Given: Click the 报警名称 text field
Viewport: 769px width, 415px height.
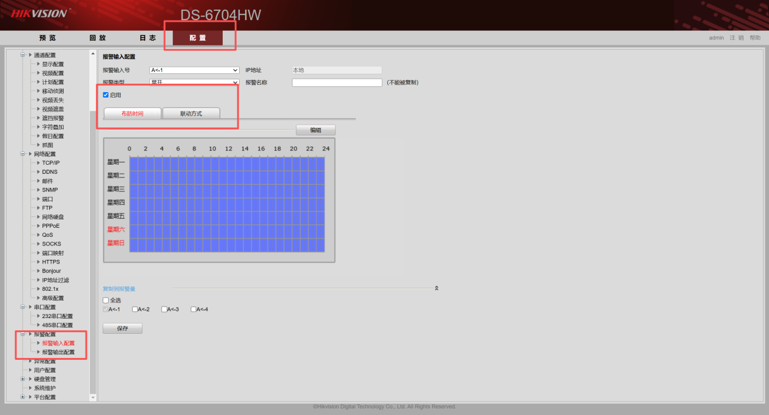Looking at the screenshot, I should coord(337,82).
